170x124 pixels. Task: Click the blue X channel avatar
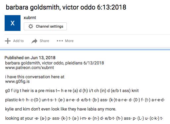click(x=13, y=23)
